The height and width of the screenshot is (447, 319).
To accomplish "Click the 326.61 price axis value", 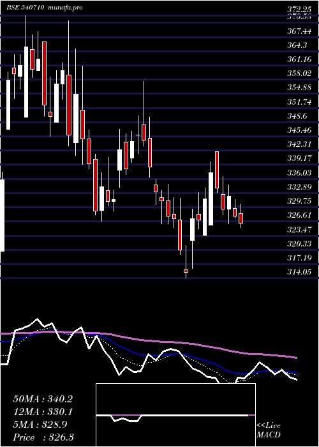I will 299,215.
